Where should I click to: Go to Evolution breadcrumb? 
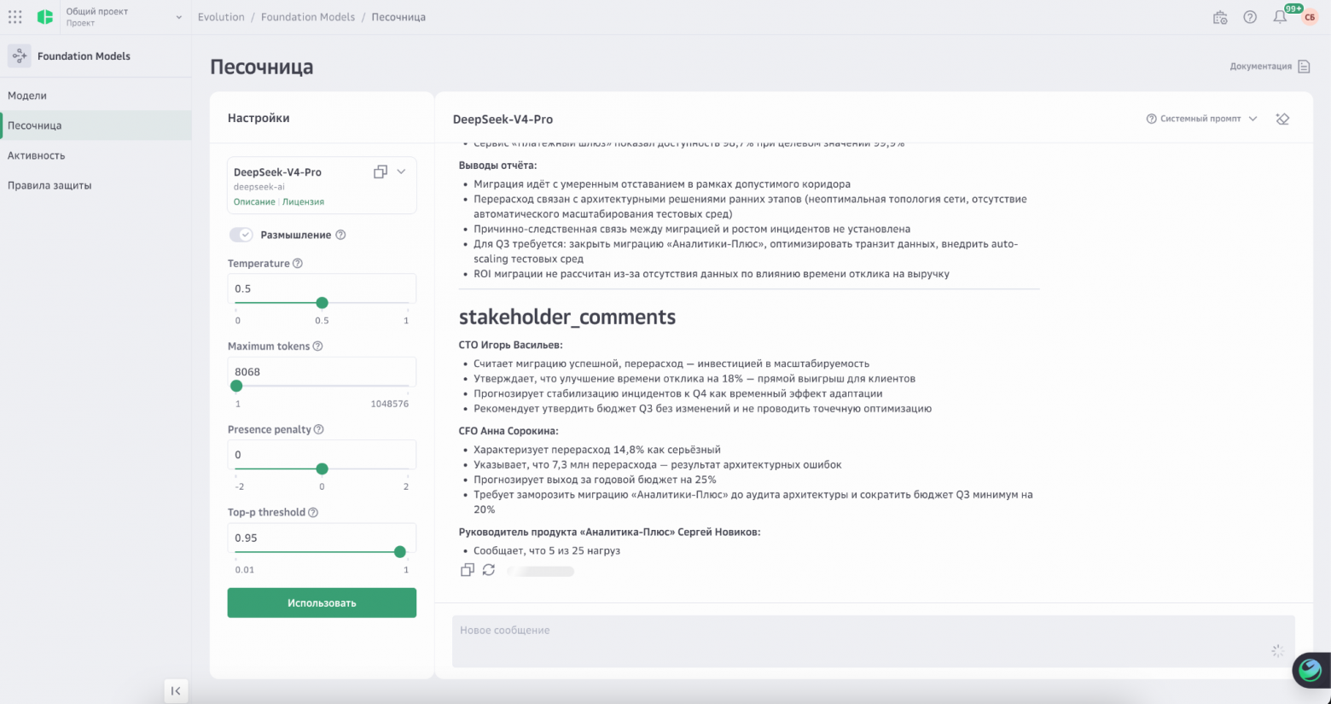(221, 17)
